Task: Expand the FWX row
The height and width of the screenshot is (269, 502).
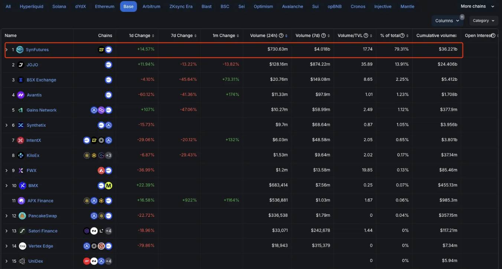Action: pyautogui.click(x=6, y=171)
